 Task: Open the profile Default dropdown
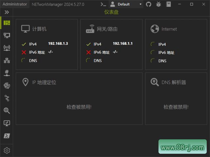126,4
